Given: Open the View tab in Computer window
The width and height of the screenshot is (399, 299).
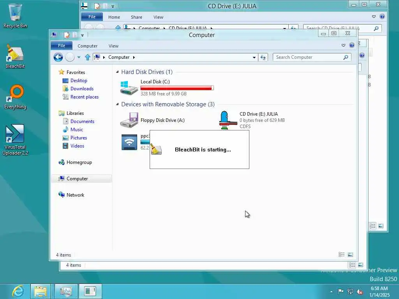Looking at the screenshot, I should click(x=113, y=46).
